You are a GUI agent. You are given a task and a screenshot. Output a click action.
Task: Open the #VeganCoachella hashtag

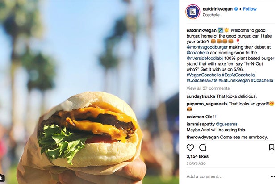204,75
